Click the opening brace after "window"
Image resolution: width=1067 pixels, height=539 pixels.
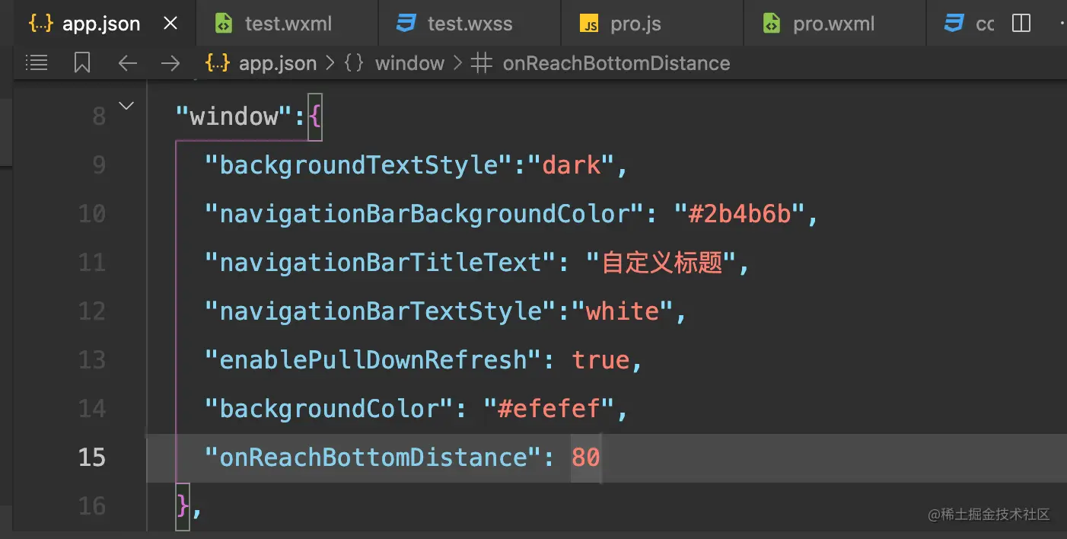coord(315,117)
